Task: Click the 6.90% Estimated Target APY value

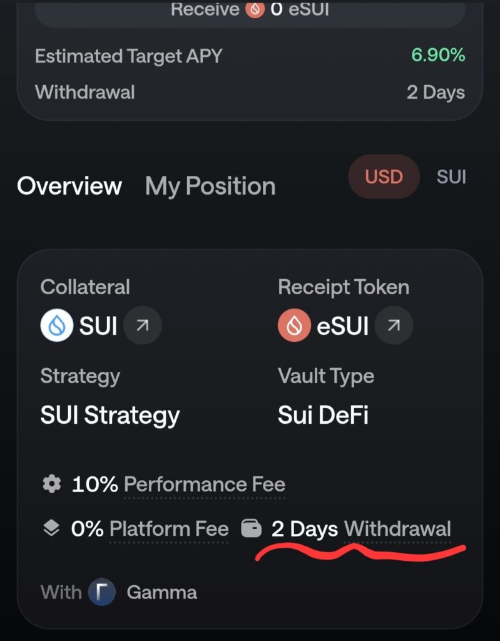Action: click(x=438, y=55)
